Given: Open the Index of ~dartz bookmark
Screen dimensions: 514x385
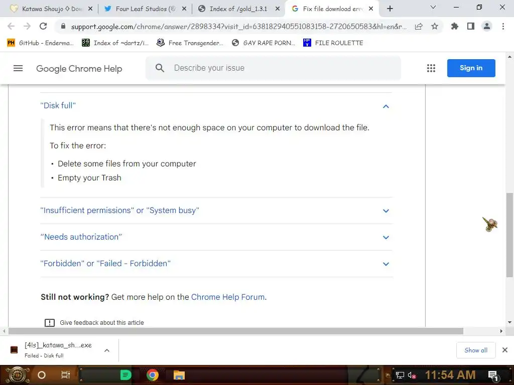Looking at the screenshot, I should point(115,43).
